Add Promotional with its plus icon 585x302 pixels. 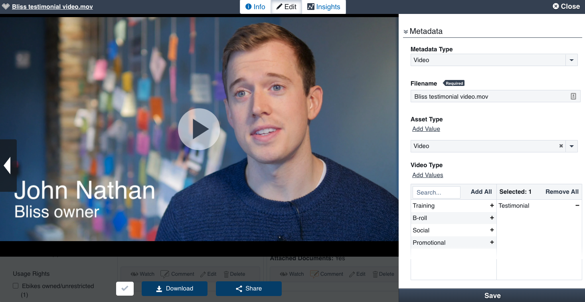[x=492, y=243]
